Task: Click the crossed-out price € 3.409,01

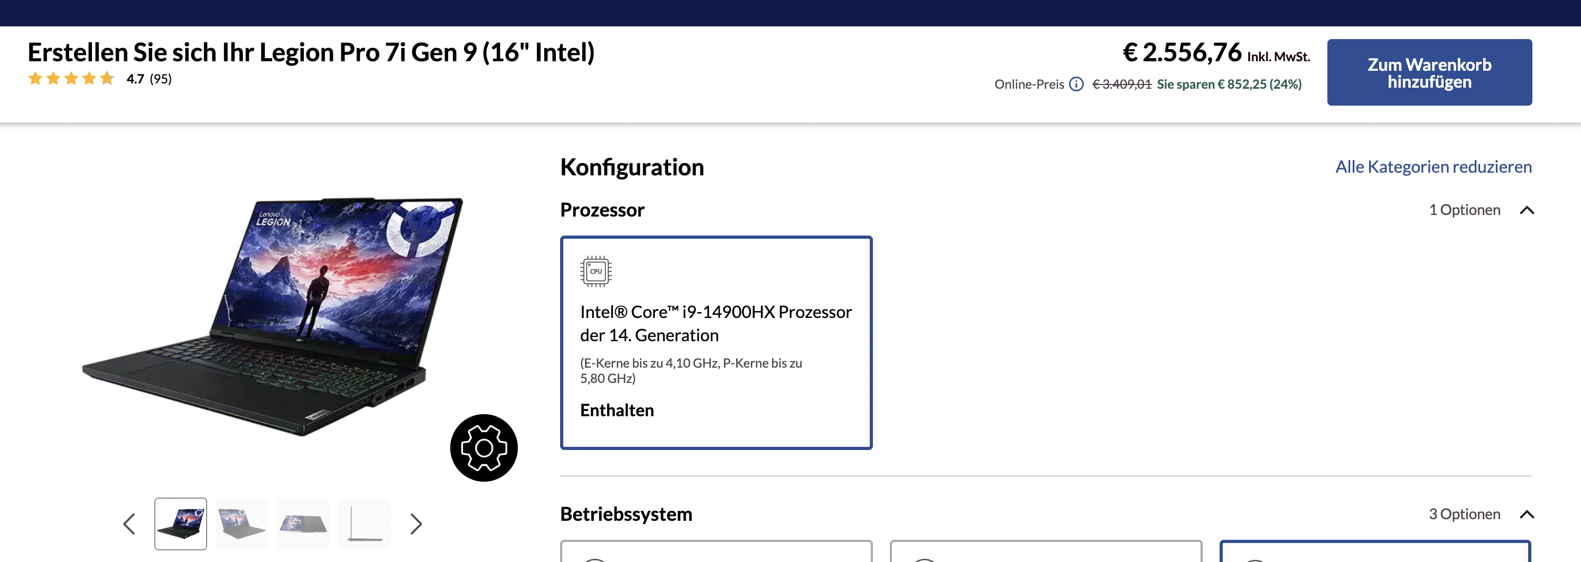Action: [1122, 84]
